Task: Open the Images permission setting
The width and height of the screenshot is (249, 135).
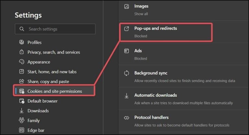Action: pyautogui.click(x=141, y=6)
